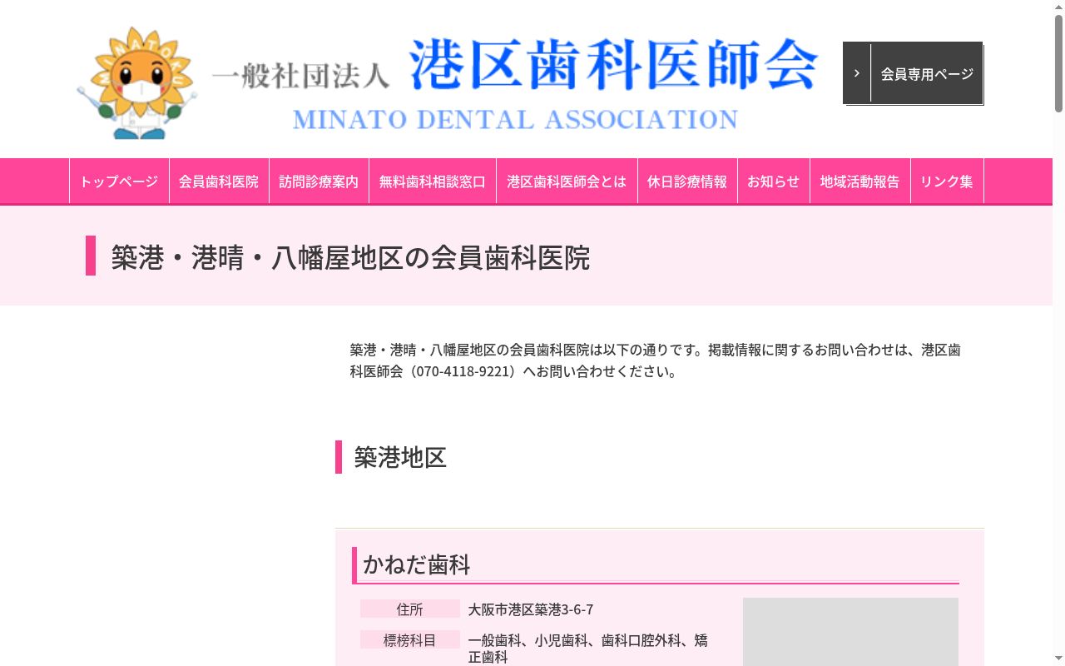The image size is (1065, 666).
Task: Open 会員歯科医院 menu item
Action: (x=219, y=181)
